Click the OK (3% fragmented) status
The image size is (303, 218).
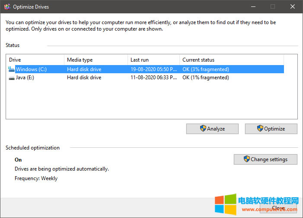[206, 69]
